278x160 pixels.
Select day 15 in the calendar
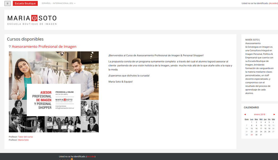[x=252, y=129]
